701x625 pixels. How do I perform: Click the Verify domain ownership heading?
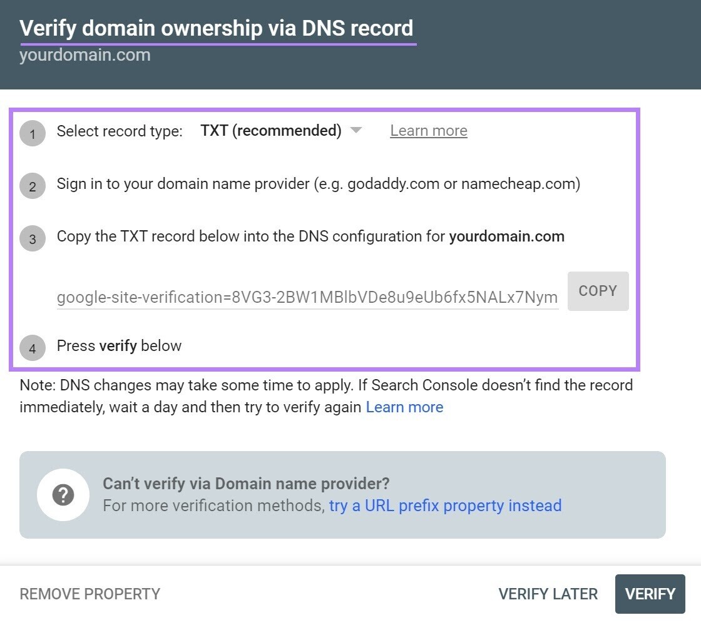217,28
